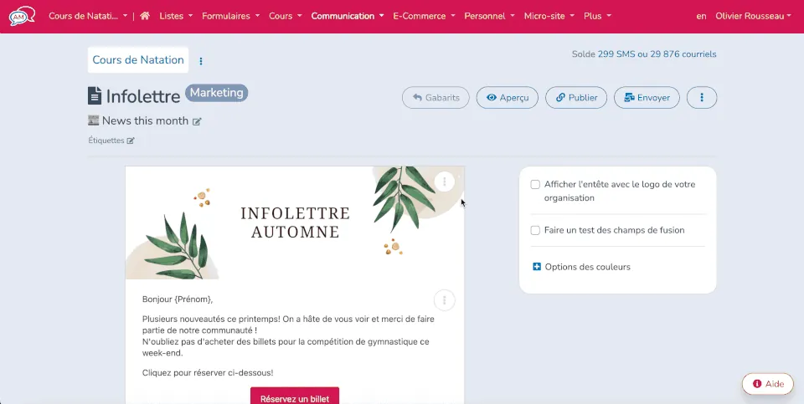This screenshot has height=404, width=804.
Task: Open the Aide help button
Action: coord(768,384)
